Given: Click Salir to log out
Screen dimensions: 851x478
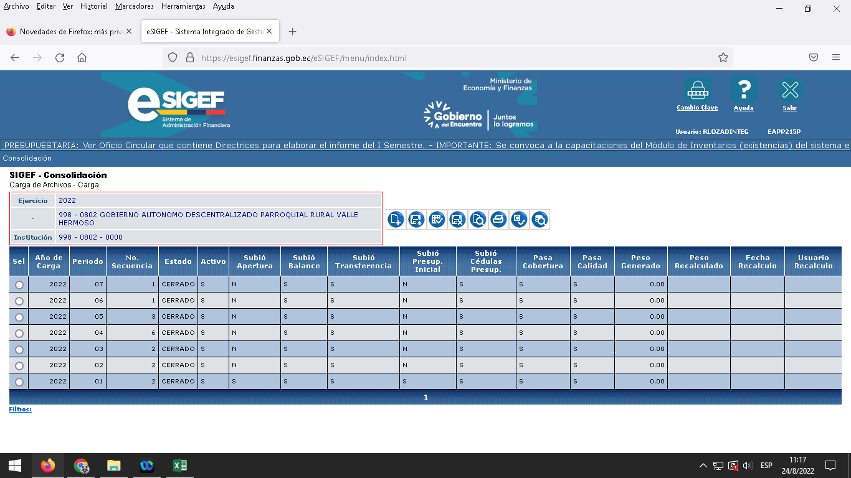Looking at the screenshot, I should (x=790, y=91).
